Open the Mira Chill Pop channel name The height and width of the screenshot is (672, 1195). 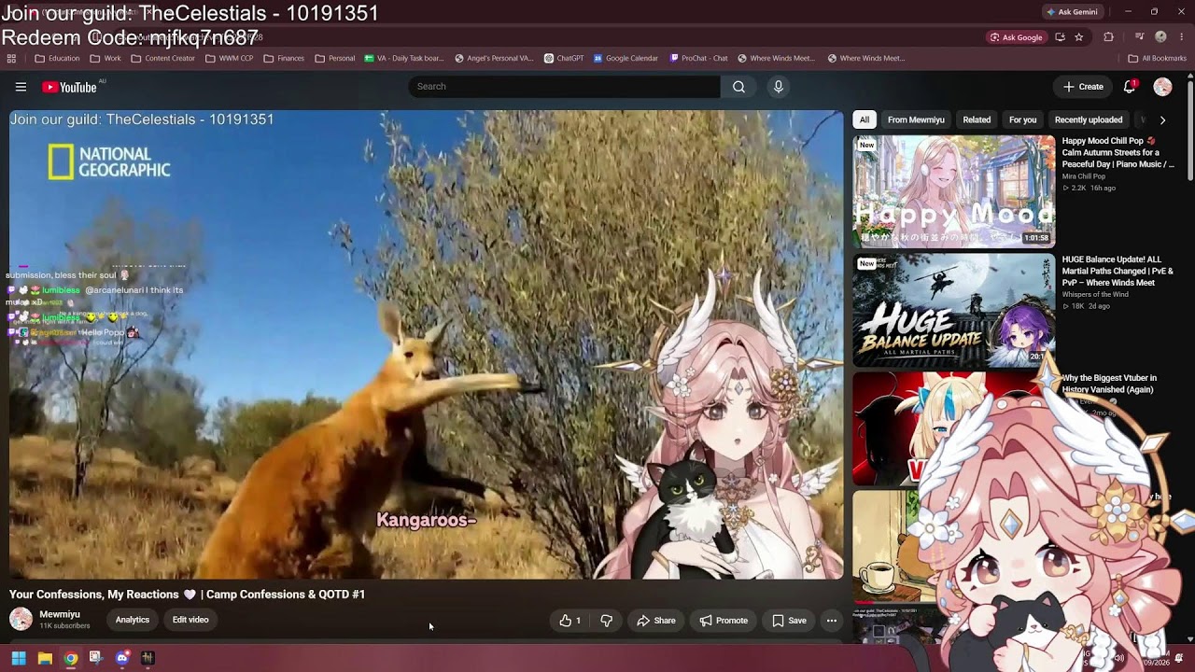tap(1083, 175)
